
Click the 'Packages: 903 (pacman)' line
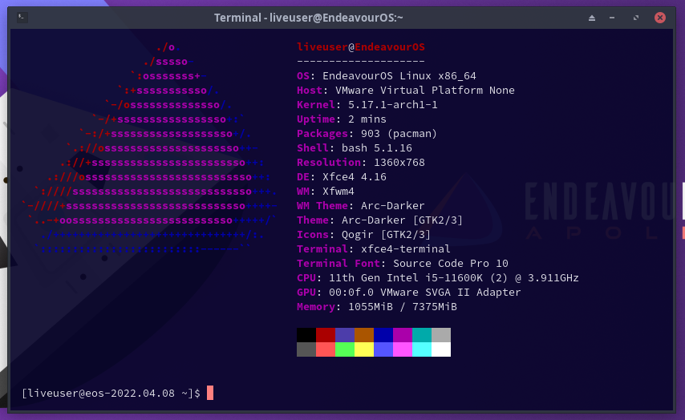click(x=367, y=134)
